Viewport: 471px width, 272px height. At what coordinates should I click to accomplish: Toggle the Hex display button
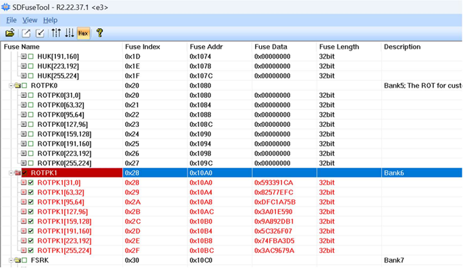point(83,32)
